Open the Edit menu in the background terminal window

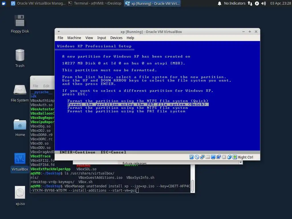(46, 86)
